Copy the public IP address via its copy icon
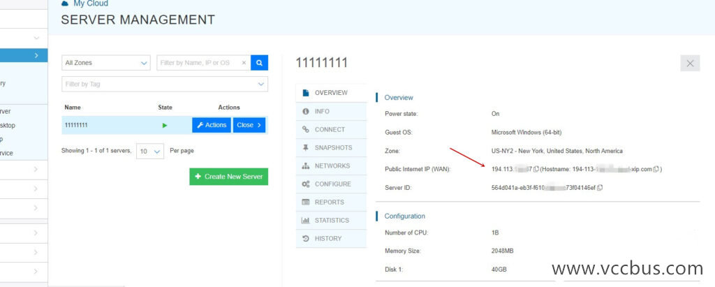The width and height of the screenshot is (715, 287). pos(536,169)
